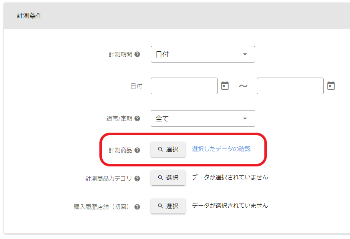Click help icon next to 計測商品
Image resolution: width=350 pixels, height=239 pixels.
coord(137,150)
